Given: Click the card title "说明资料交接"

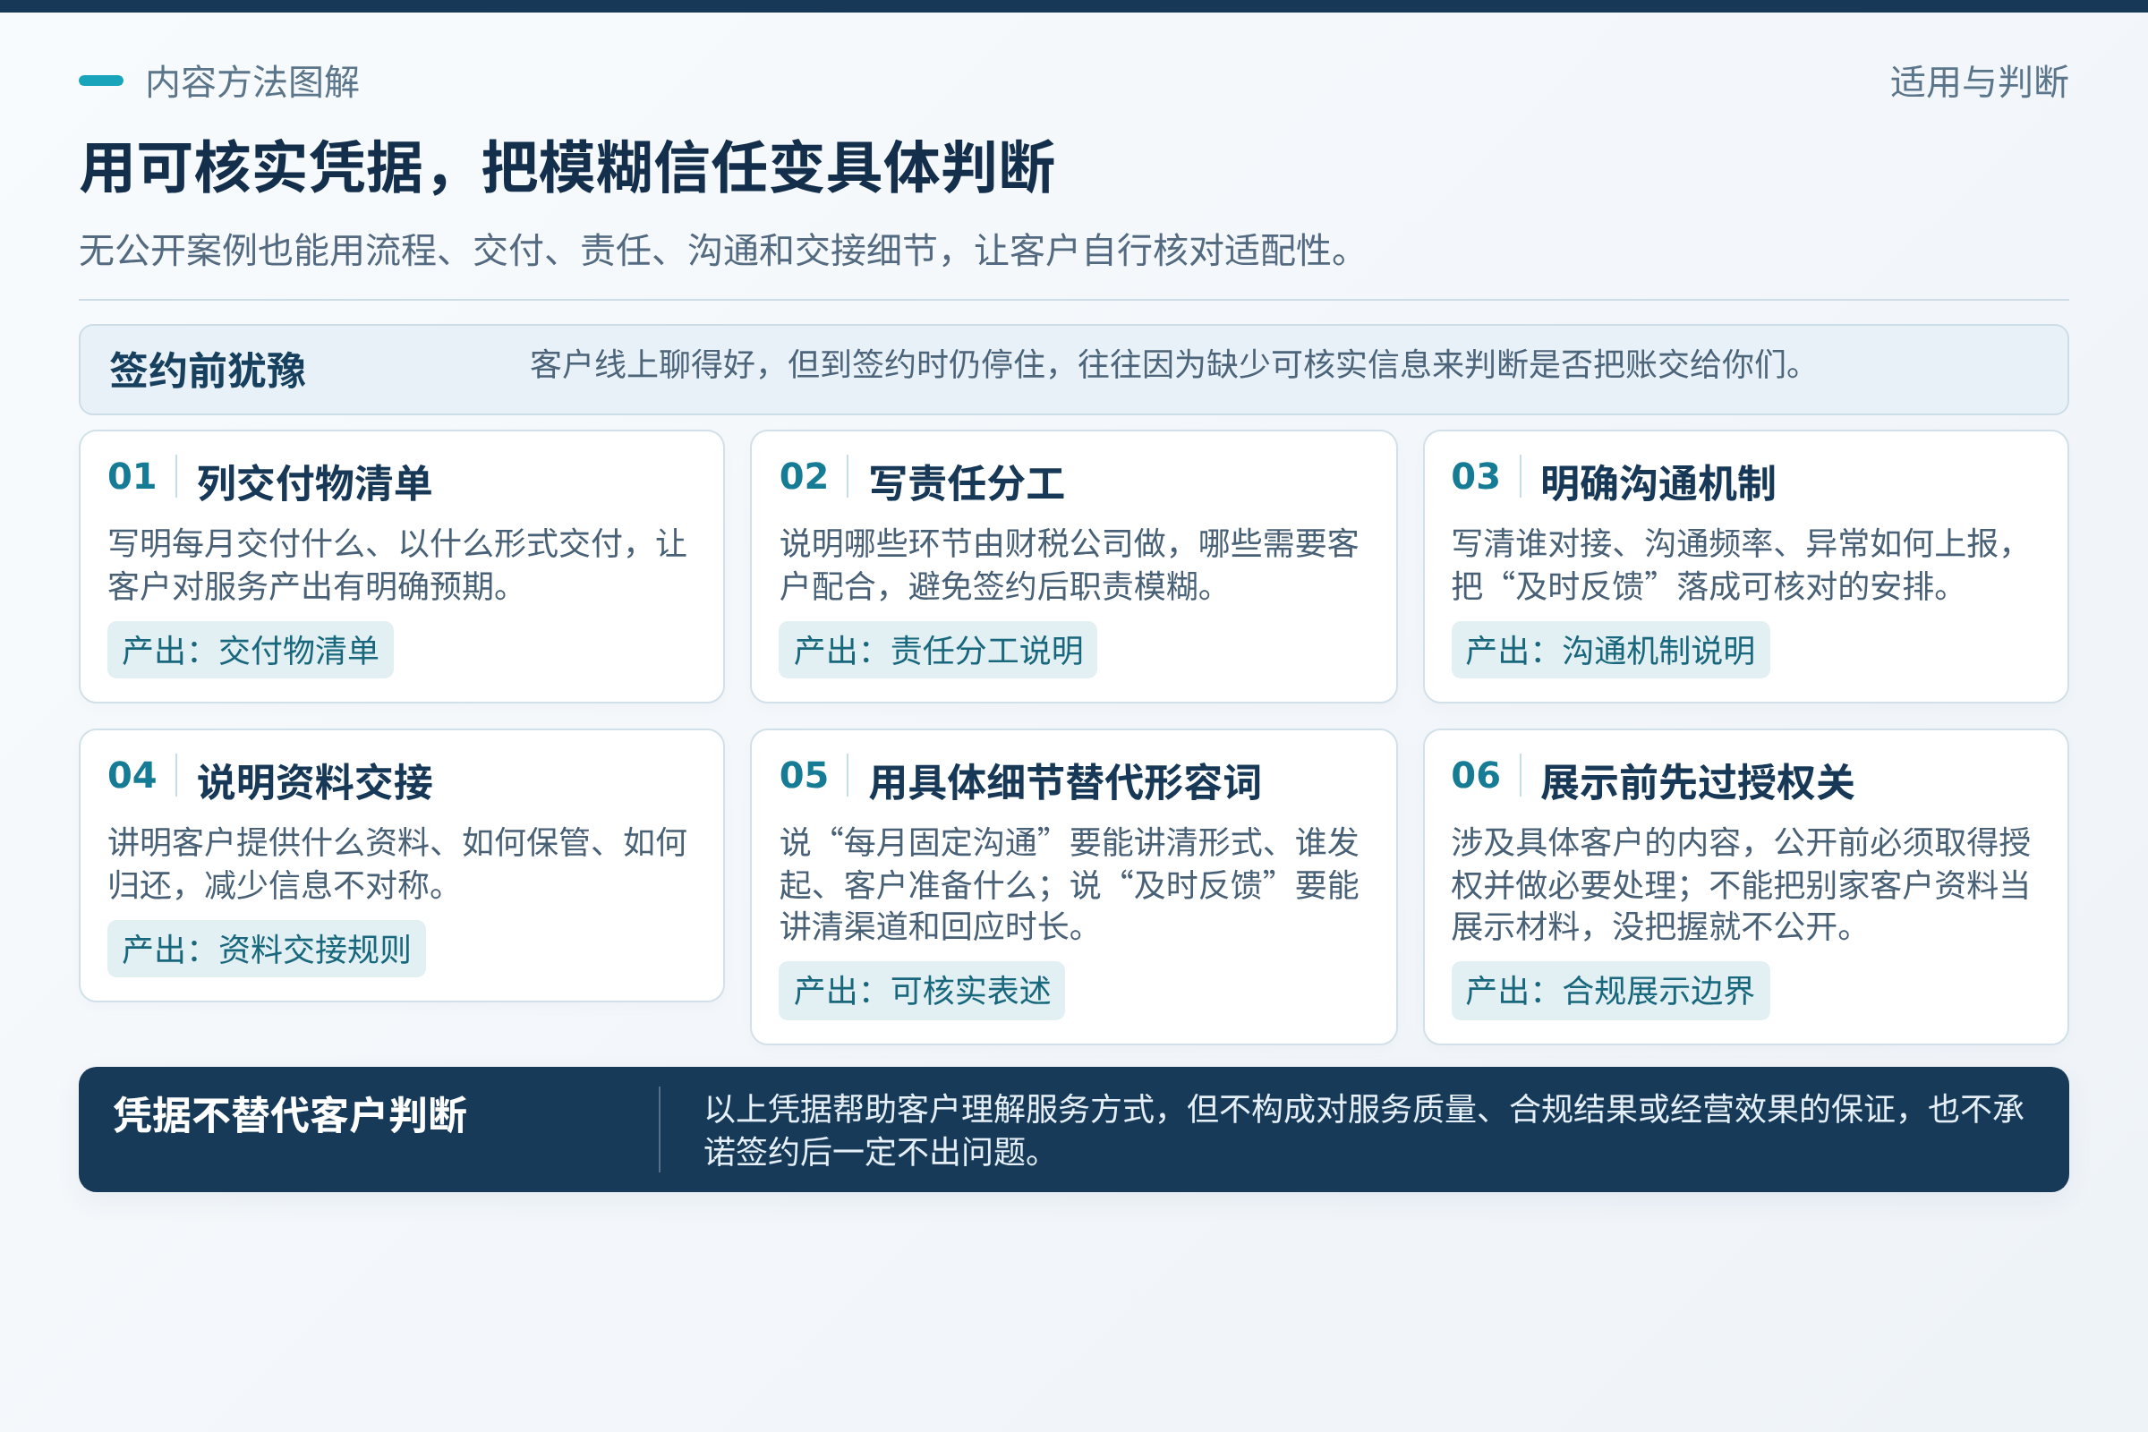Looking at the screenshot, I should pyautogui.click(x=314, y=781).
